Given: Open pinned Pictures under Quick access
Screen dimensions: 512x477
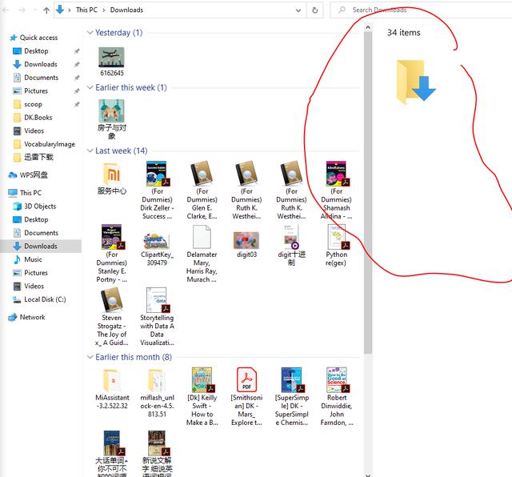Looking at the screenshot, I should [36, 90].
